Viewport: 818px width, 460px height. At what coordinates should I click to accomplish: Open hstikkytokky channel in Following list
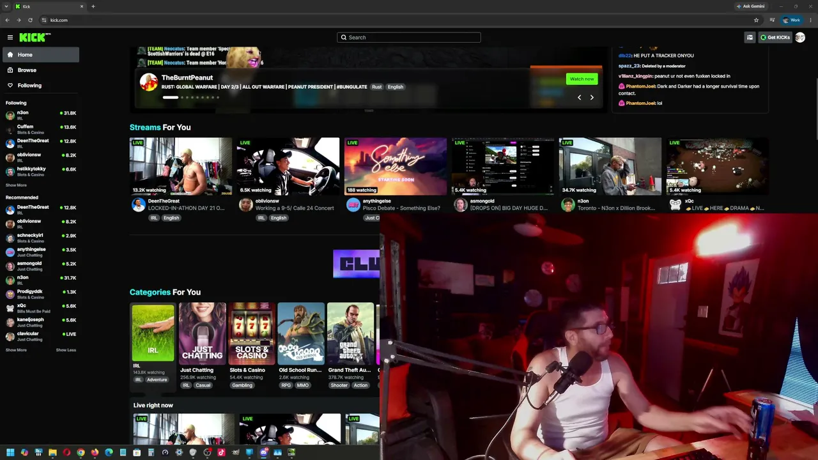[40, 171]
